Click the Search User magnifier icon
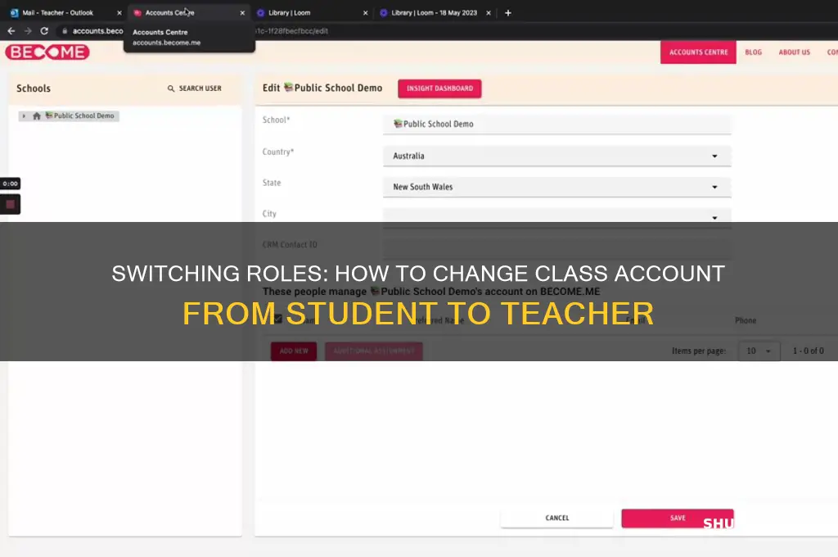The width and height of the screenshot is (838, 557). click(171, 88)
